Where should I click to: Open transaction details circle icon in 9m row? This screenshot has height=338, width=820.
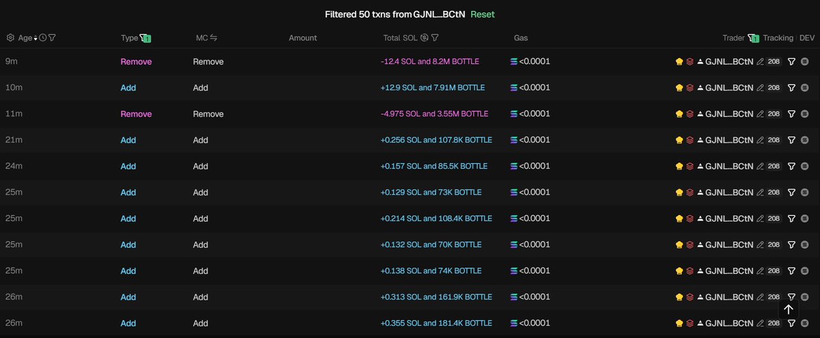coord(804,61)
